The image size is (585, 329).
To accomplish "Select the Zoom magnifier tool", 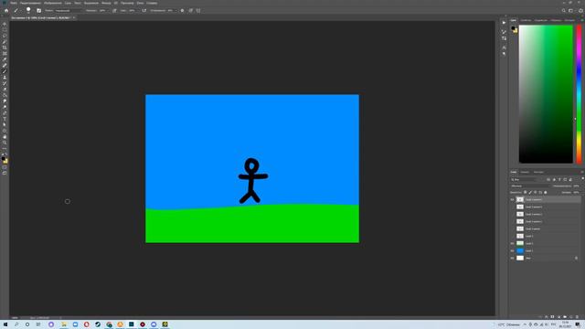I will click(x=5, y=143).
